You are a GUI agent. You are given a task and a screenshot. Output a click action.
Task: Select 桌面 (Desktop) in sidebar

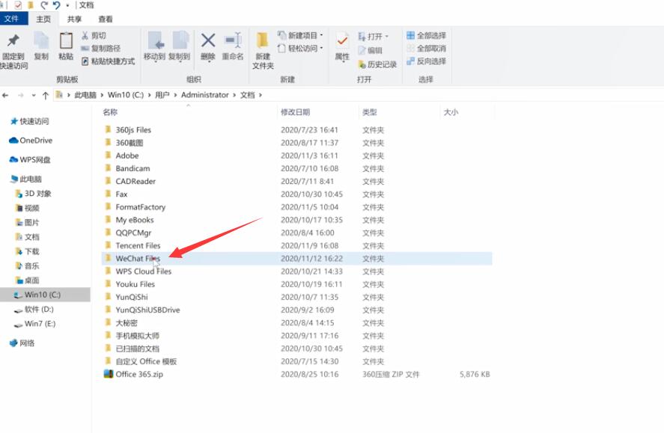[x=27, y=280]
